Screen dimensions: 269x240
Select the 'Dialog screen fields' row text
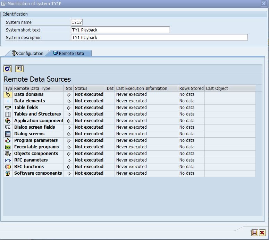click(34, 127)
